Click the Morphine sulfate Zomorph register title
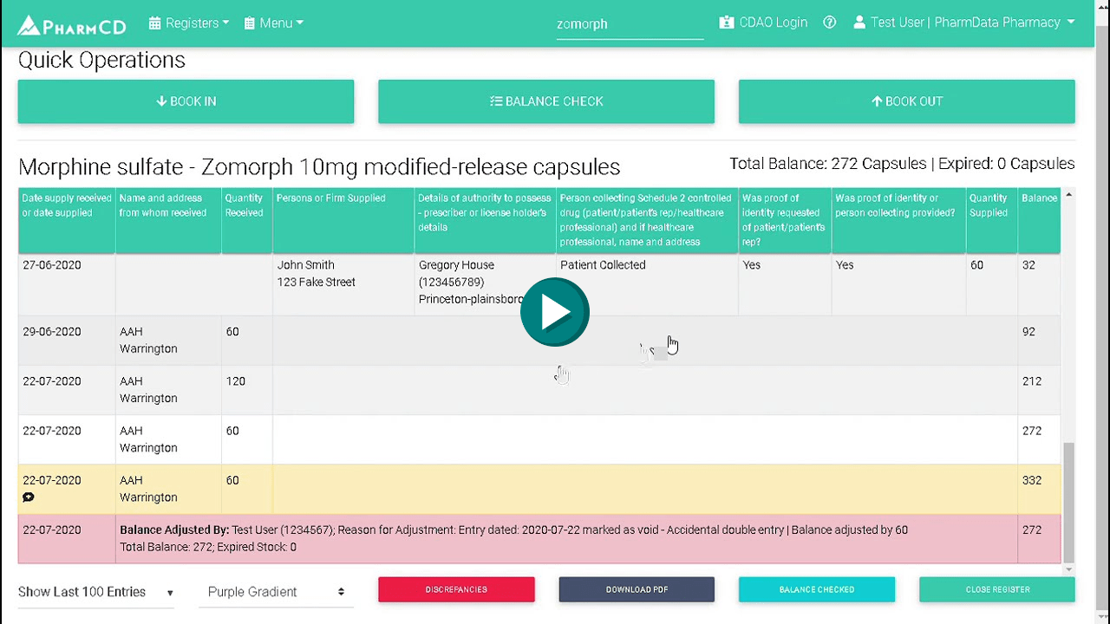The width and height of the screenshot is (1110, 624). tap(319, 166)
